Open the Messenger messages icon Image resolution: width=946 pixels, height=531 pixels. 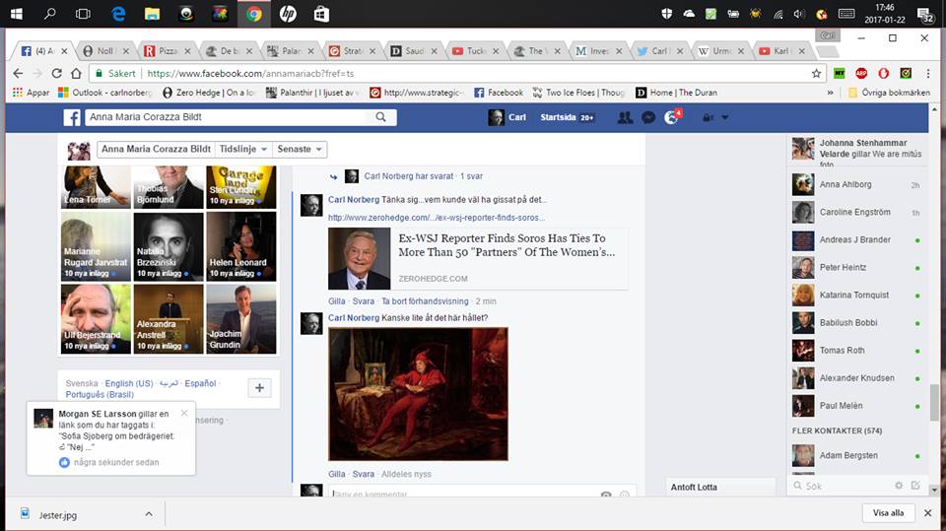click(x=648, y=117)
